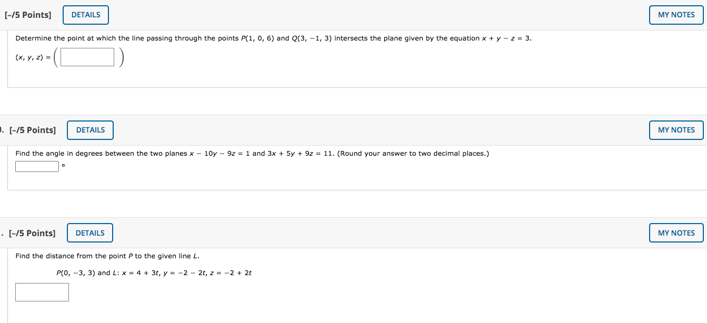
Task: Click the degree symbol next to angle field
Action: pos(64,166)
